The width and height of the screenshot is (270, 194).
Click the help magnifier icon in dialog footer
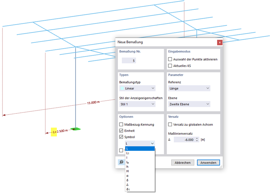pyautogui.click(x=121, y=162)
